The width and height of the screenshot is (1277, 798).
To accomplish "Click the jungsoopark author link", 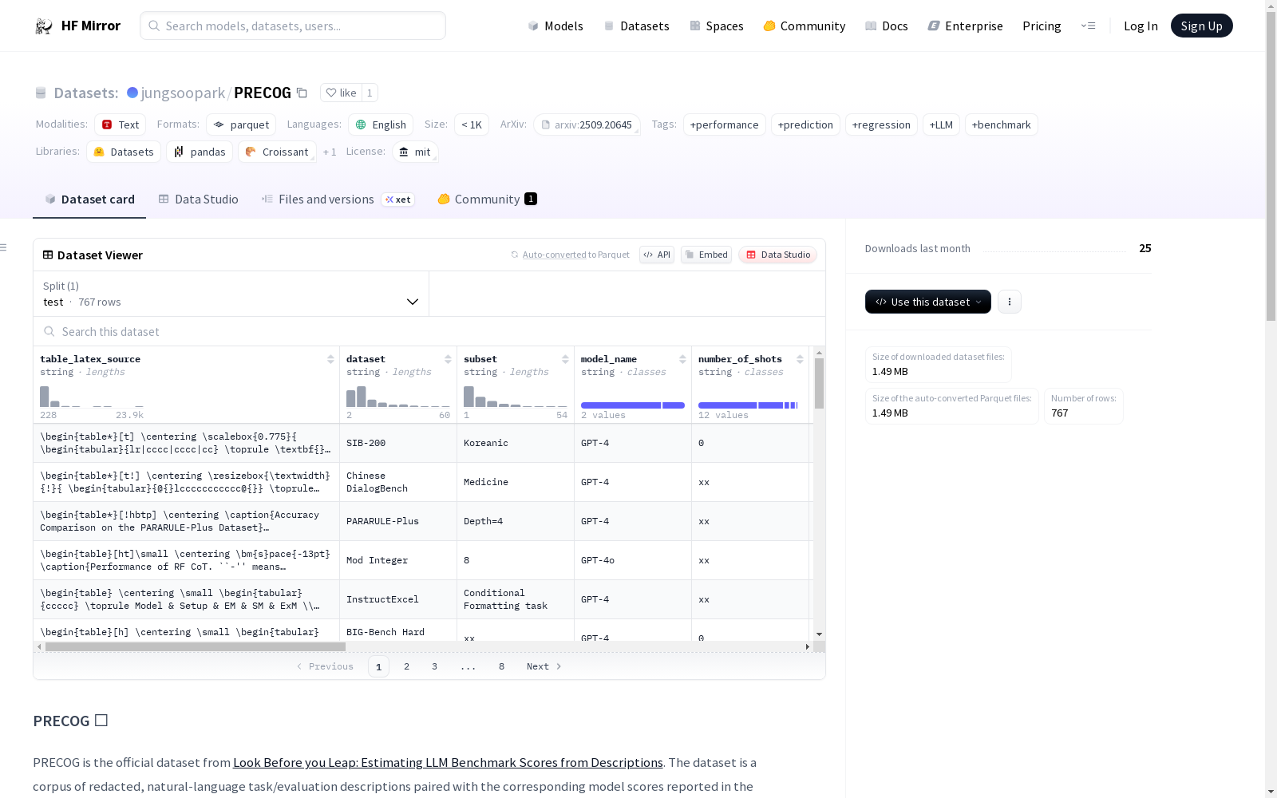I will (183, 93).
